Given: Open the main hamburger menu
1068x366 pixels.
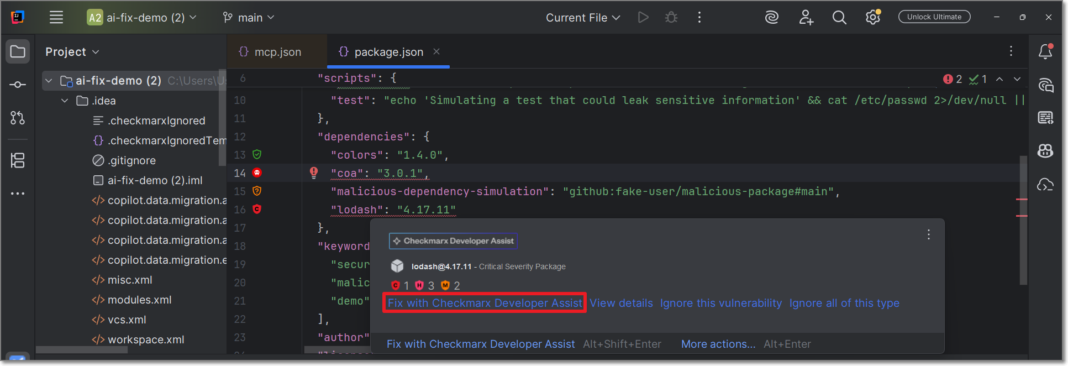Looking at the screenshot, I should (x=56, y=18).
